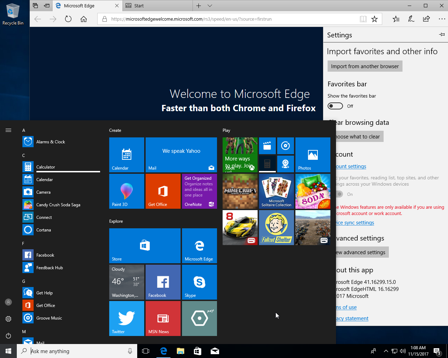Open the Weather tile showing Washington
Screen dimensions: 448x358
pos(127,282)
